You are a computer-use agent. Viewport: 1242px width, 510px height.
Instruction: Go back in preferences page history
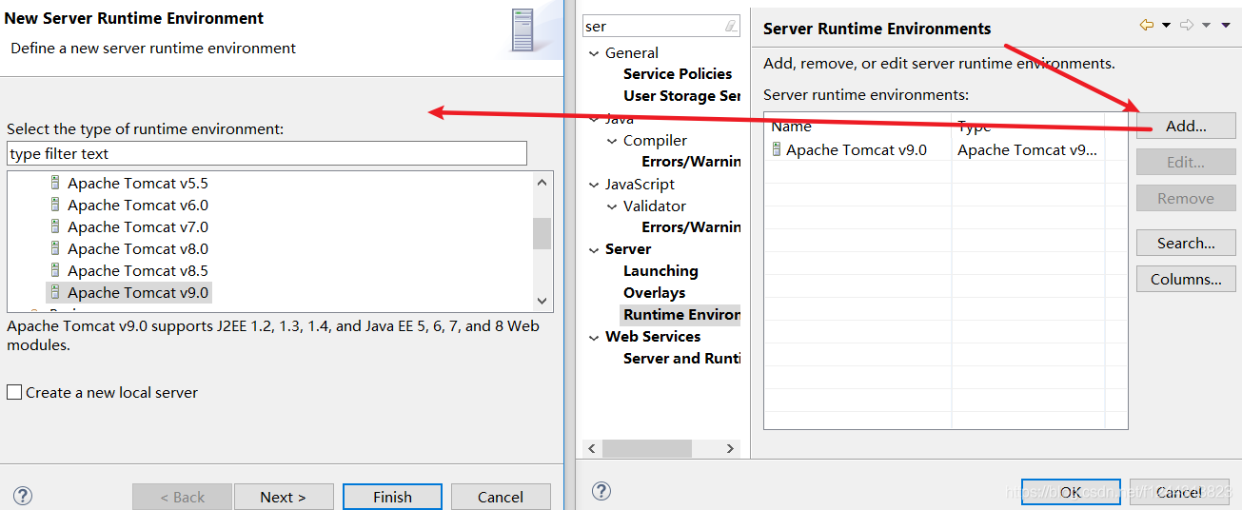tap(1147, 26)
